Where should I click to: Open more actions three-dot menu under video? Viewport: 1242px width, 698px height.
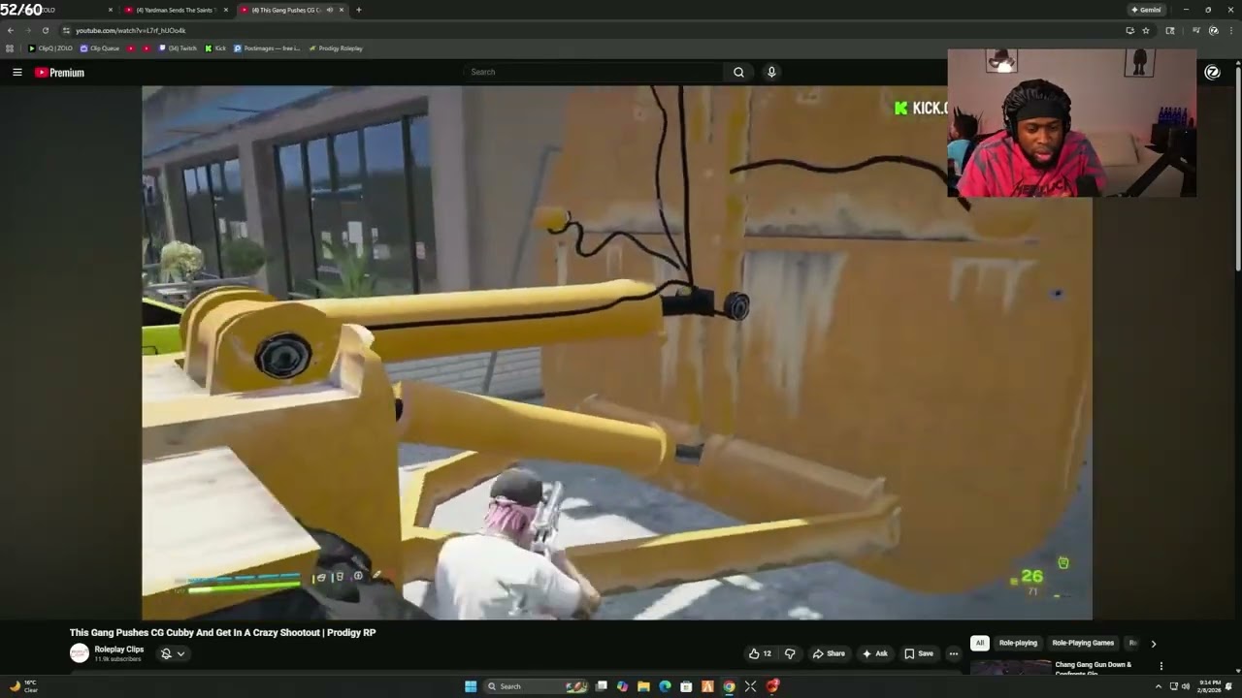[954, 653]
